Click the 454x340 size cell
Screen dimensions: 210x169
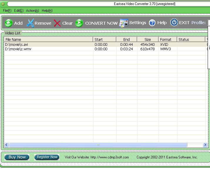click(147, 44)
